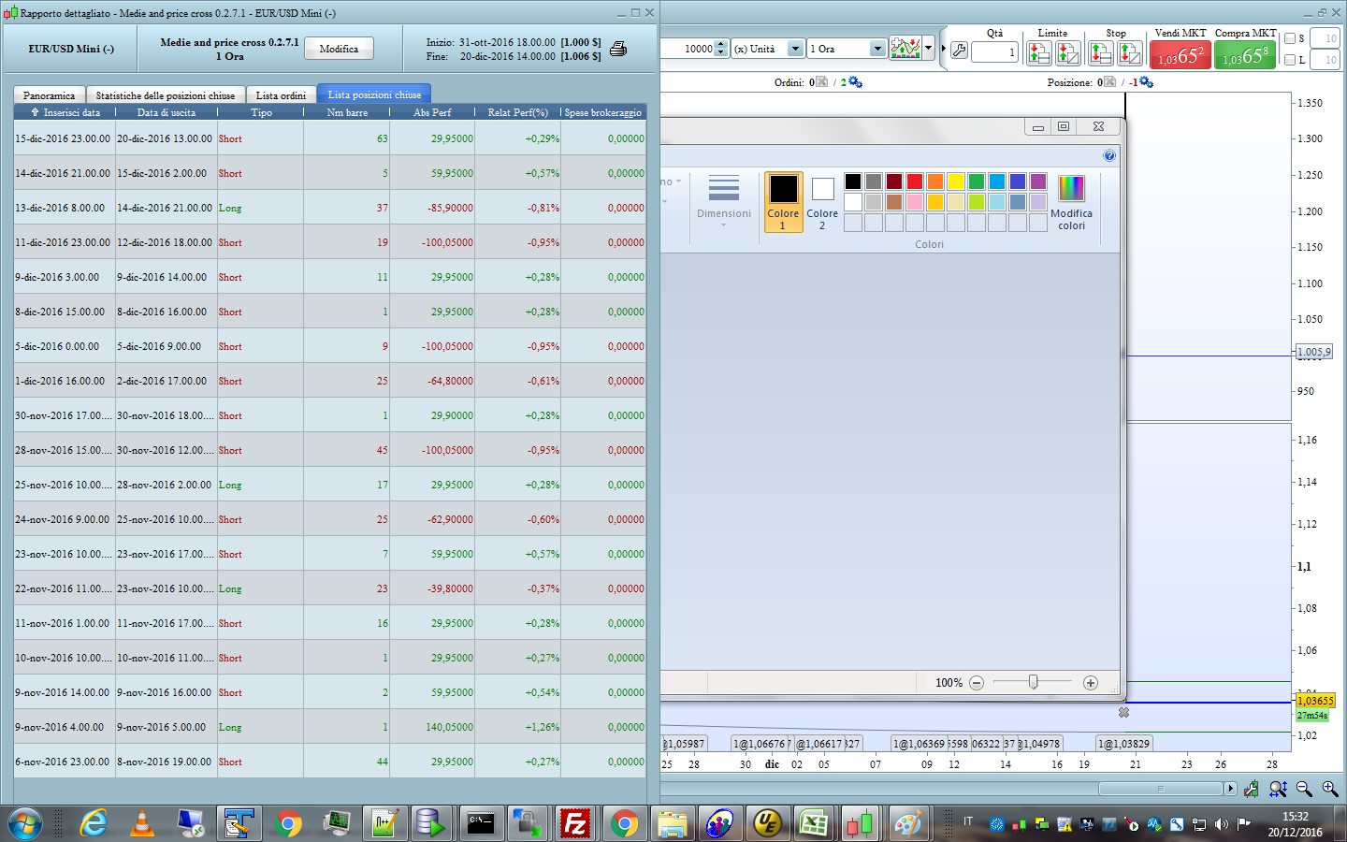
Task: Print the detailed report using printer icon
Action: pyautogui.click(x=618, y=49)
